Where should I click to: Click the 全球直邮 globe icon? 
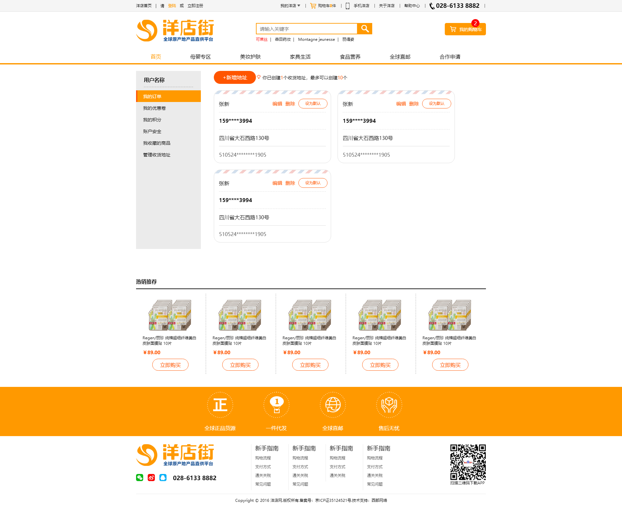coord(333,405)
